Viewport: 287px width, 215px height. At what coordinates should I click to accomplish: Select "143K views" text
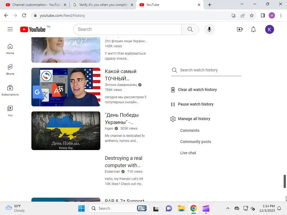[113, 46]
